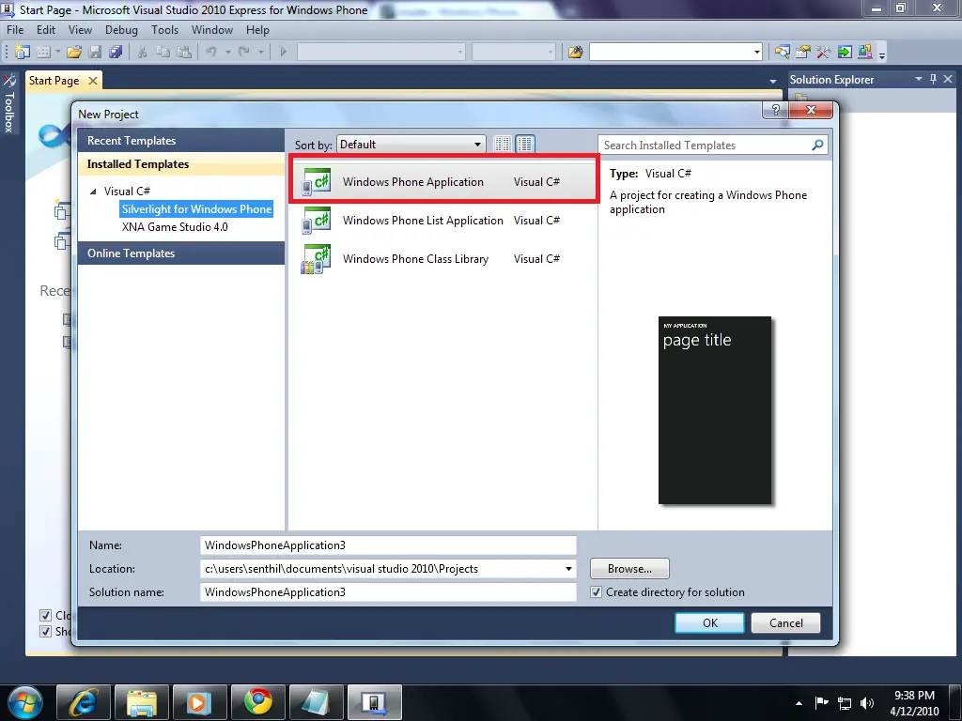962x721 pixels.
Task: Open the Add New Item dropdown arrow
Action: (57, 53)
